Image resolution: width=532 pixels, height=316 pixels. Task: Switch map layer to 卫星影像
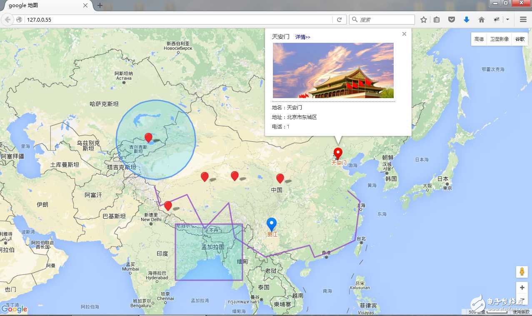499,39
